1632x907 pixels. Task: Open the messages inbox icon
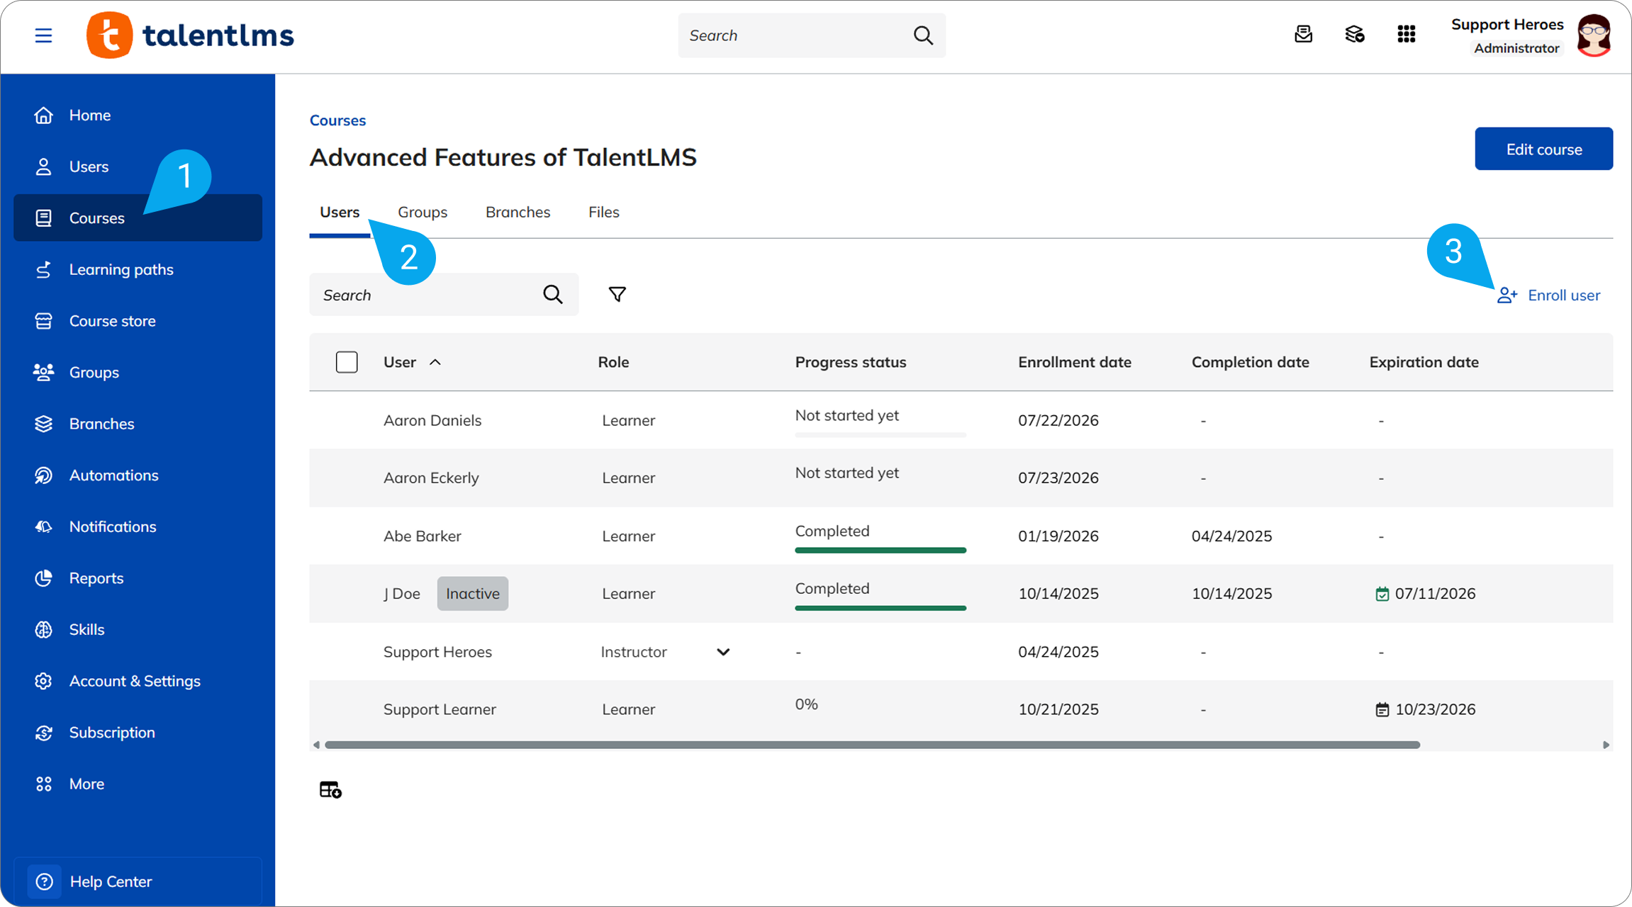point(1303,34)
